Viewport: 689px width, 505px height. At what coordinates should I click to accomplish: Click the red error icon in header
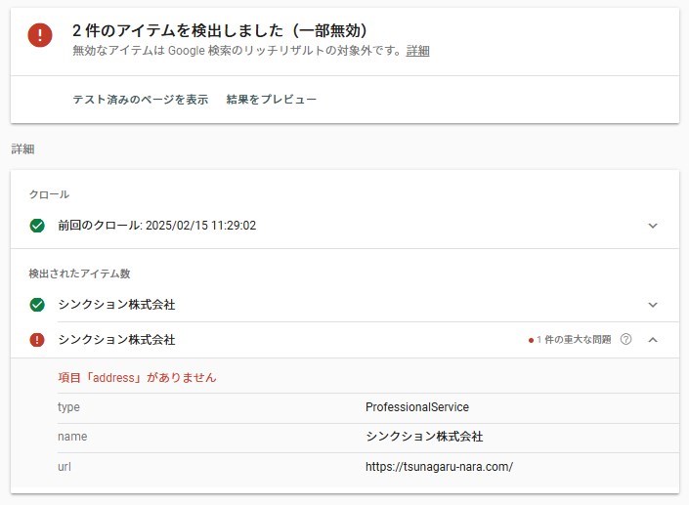pos(39,35)
